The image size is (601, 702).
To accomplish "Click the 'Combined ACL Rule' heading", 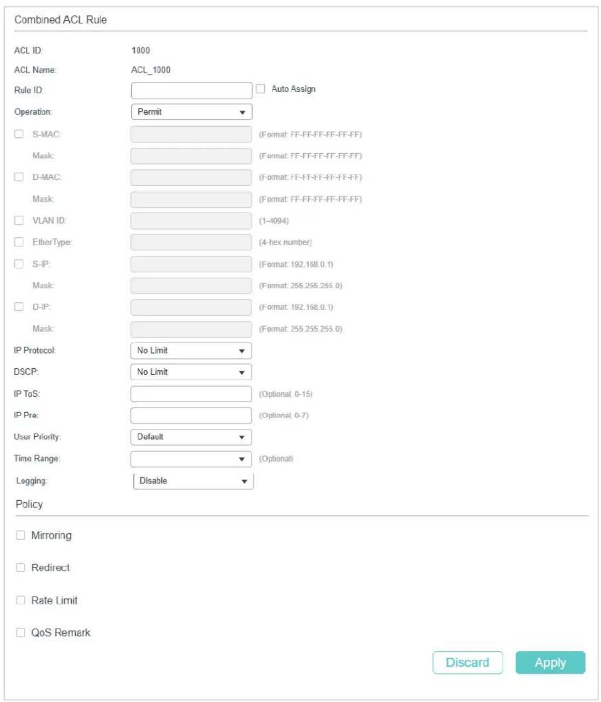I will tap(60, 20).
